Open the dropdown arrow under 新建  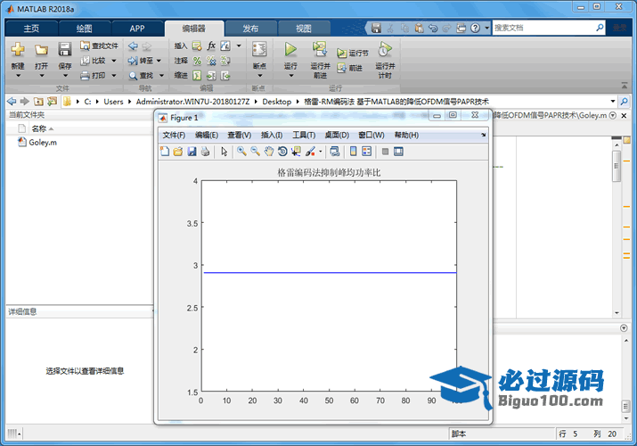pyautogui.click(x=18, y=76)
